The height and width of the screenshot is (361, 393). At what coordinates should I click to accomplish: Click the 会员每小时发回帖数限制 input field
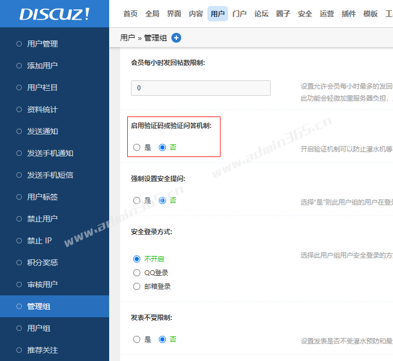201,88
